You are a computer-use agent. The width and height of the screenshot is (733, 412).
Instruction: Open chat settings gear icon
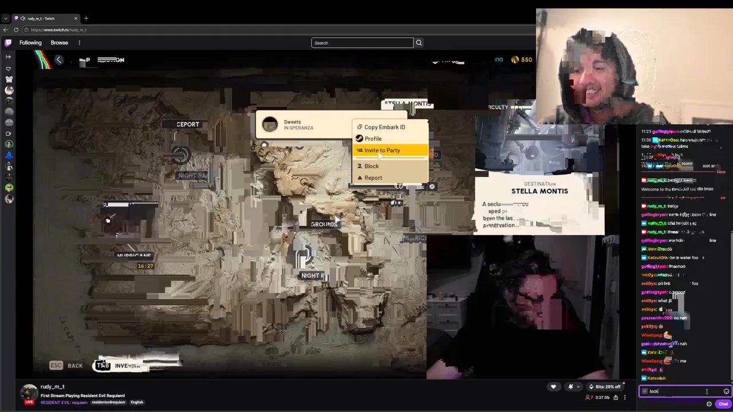pyautogui.click(x=709, y=404)
